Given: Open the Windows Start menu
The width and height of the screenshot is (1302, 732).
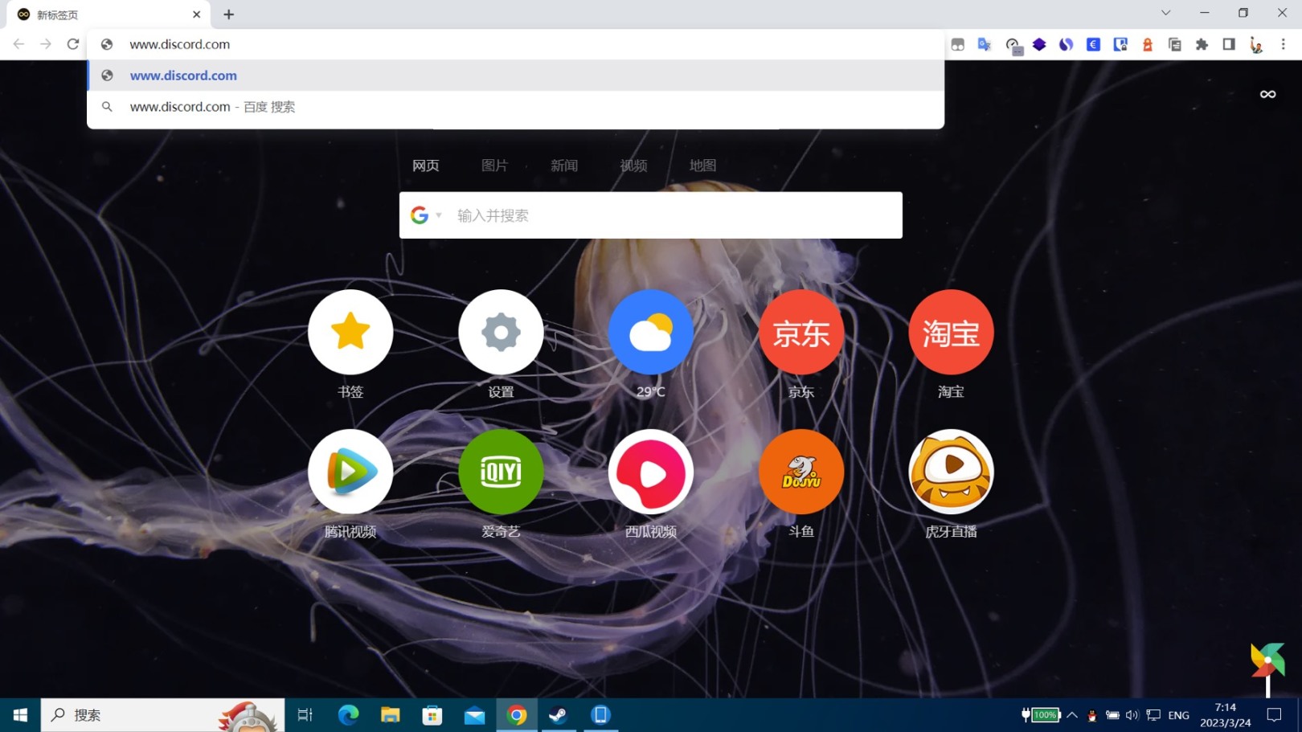Looking at the screenshot, I should pyautogui.click(x=20, y=714).
